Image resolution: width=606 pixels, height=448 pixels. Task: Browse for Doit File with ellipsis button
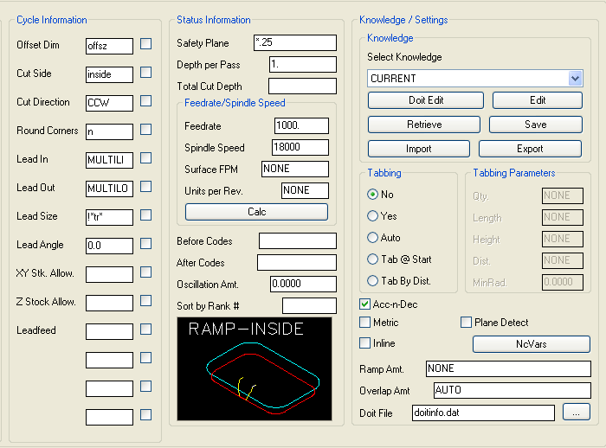pyautogui.click(x=577, y=412)
